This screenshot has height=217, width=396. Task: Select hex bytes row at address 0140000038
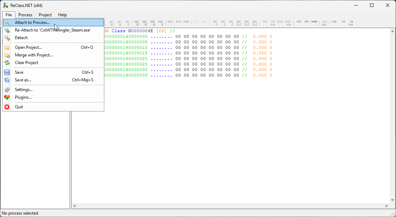tap(207, 75)
